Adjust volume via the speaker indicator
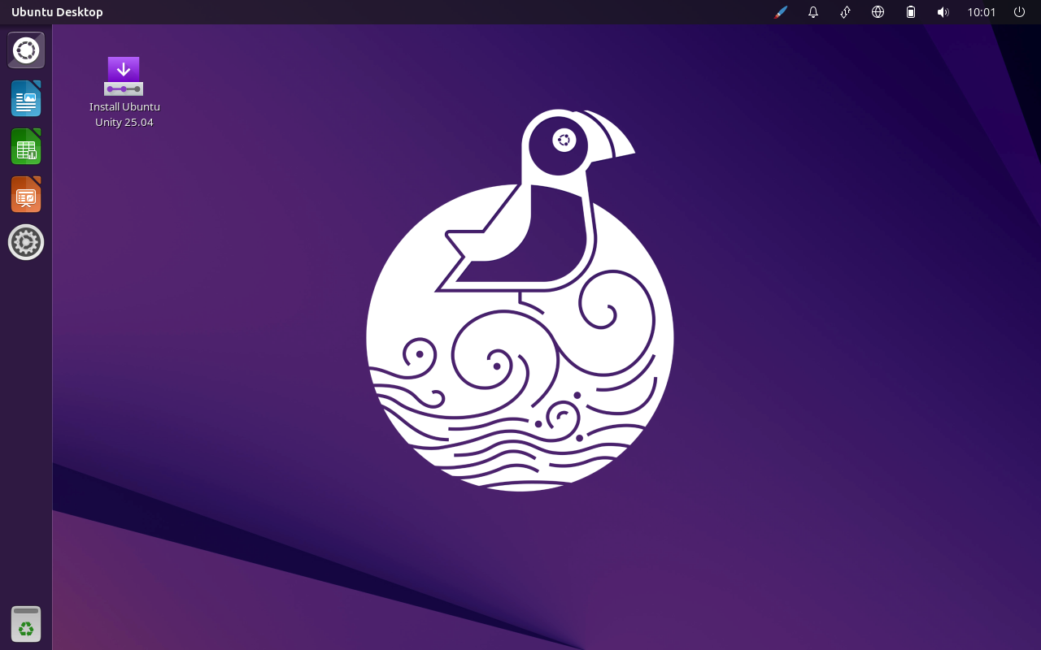This screenshot has height=650, width=1041. pyautogui.click(x=943, y=11)
